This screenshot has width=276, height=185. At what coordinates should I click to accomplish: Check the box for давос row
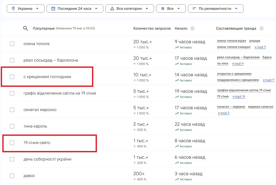click(12, 176)
